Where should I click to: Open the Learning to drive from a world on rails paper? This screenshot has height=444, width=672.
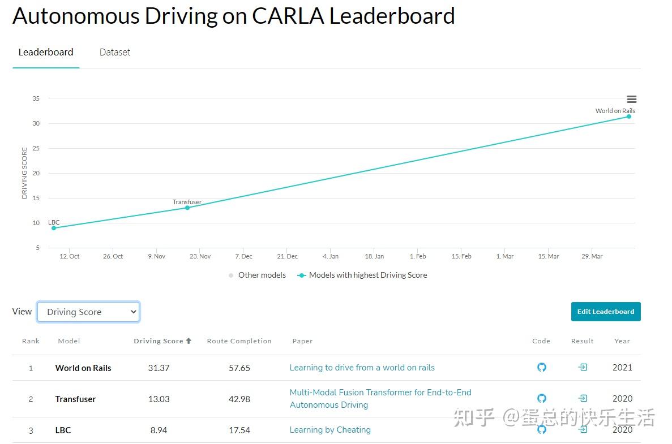coord(362,368)
